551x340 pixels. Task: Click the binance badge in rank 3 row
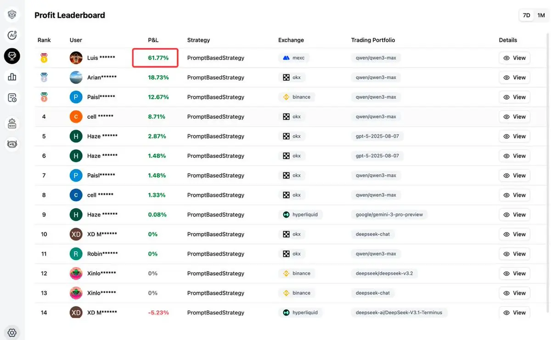pos(297,97)
